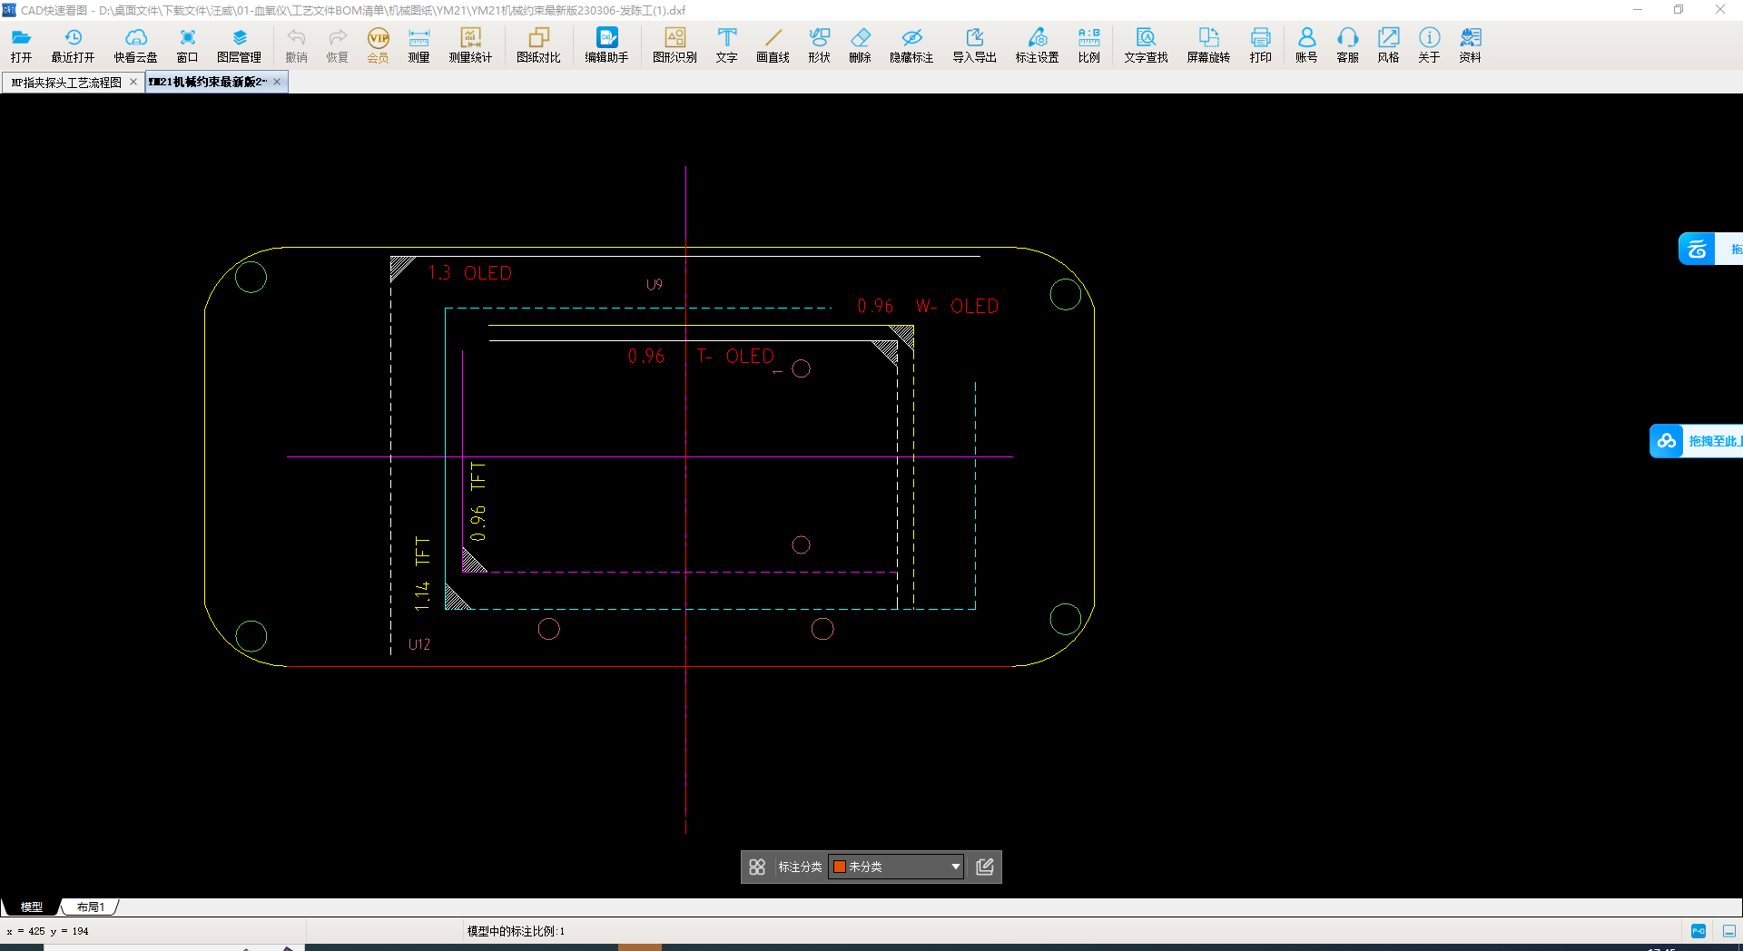1743x951 pixels.
Task: Click the 0.96 T- OLED label
Action: point(701,357)
